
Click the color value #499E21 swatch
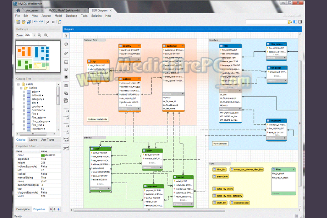click(43, 155)
